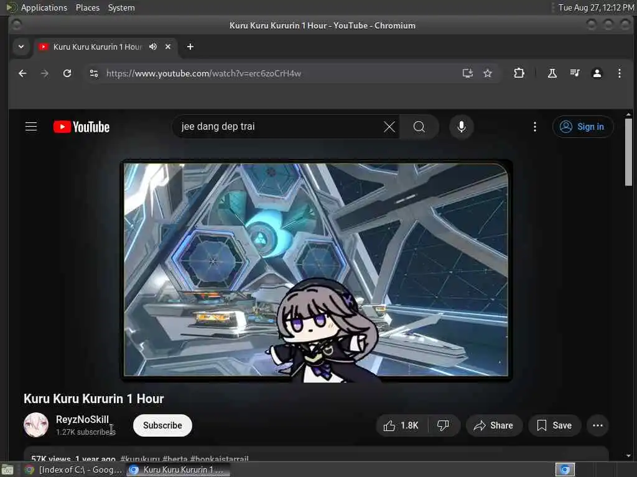This screenshot has height=477, width=637.
Task: Reload the YouTube page
Action: click(67, 73)
